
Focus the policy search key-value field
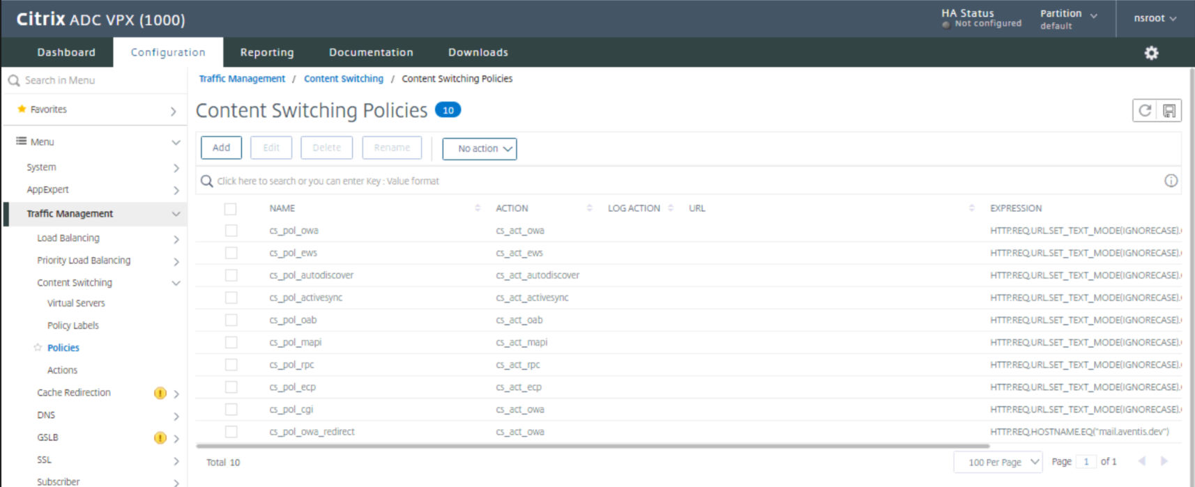pyautogui.click(x=687, y=181)
